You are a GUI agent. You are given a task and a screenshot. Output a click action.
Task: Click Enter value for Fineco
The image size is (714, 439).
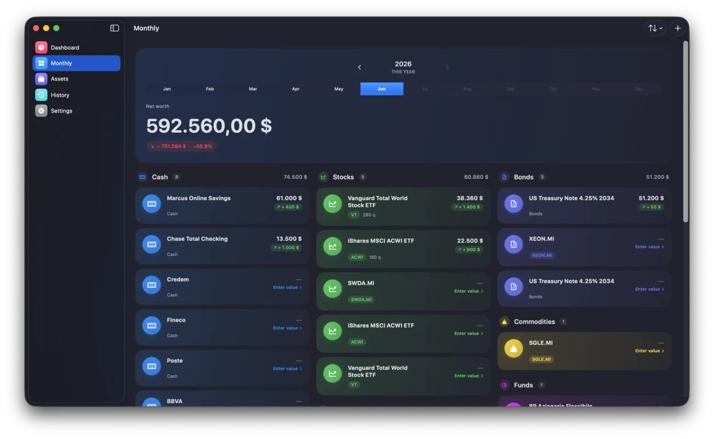click(x=287, y=328)
